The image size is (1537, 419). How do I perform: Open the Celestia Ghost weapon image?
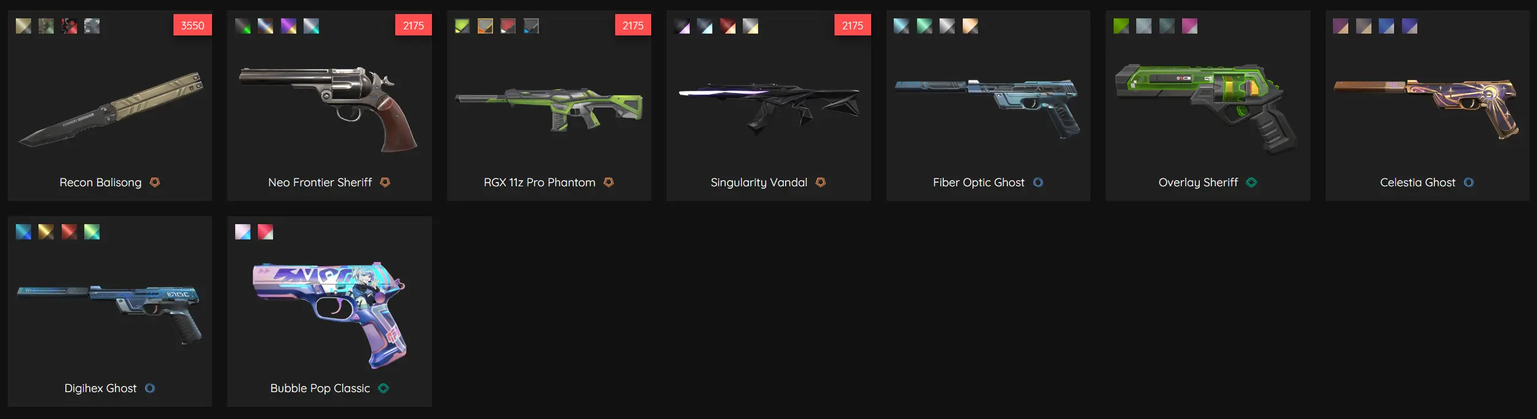click(x=1427, y=107)
